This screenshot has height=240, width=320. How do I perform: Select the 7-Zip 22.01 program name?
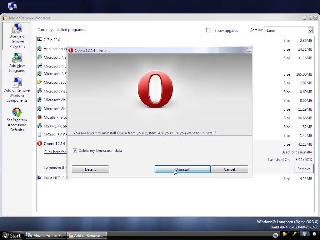[52, 40]
